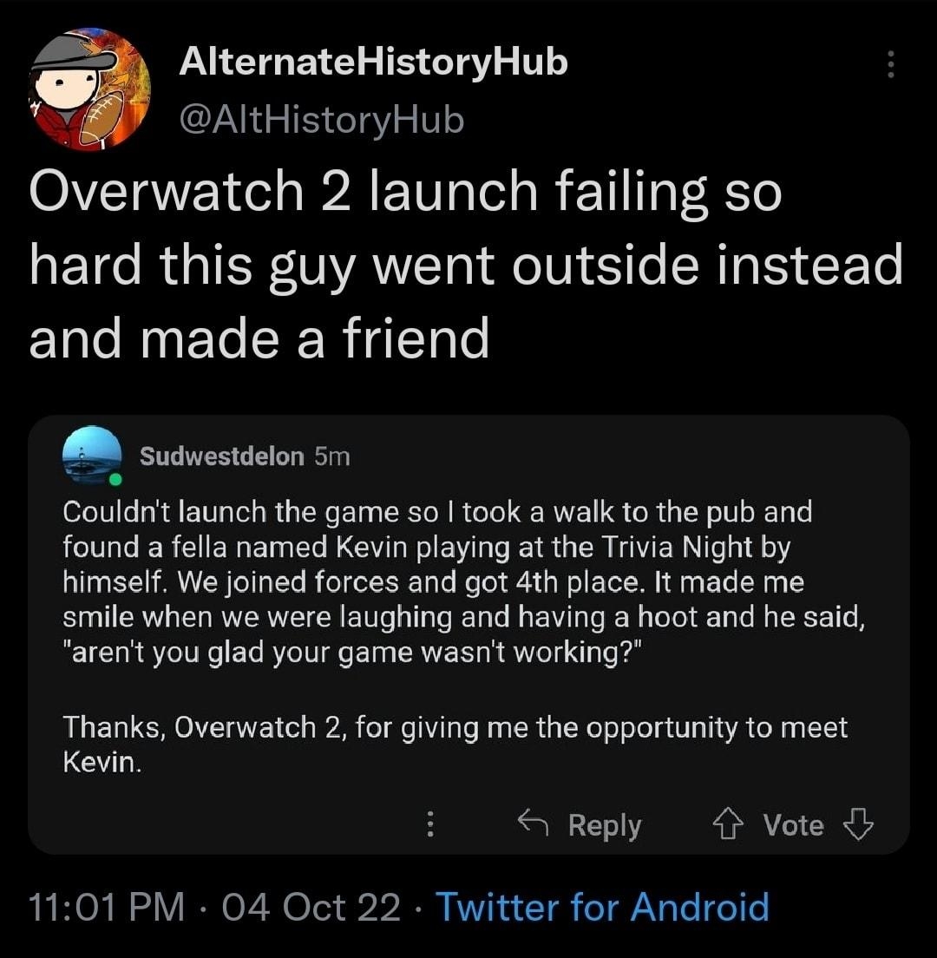Open the Sudwestdelon username
Viewport: 937px width, 958px height.
click(222, 456)
